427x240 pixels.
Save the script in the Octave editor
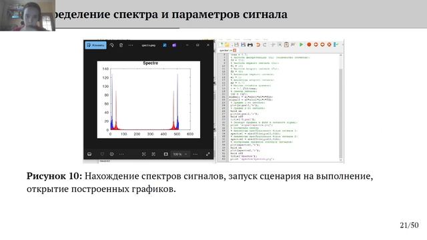point(236,45)
